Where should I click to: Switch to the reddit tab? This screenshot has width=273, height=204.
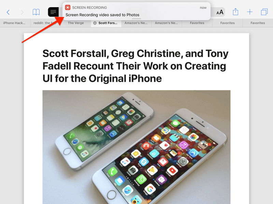[x=45, y=23]
